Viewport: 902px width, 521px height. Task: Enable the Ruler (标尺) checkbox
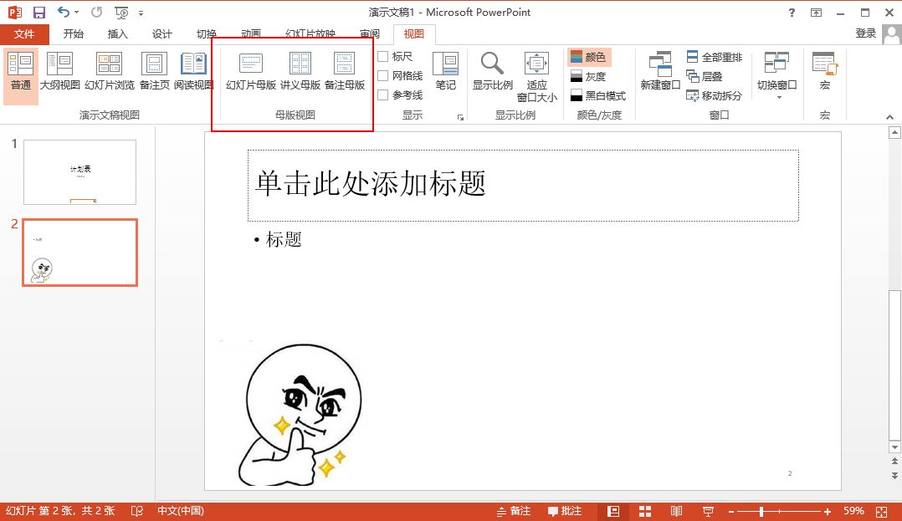(383, 57)
